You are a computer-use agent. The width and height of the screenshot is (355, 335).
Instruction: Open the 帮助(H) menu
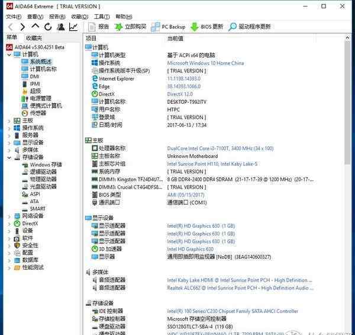[x=124, y=17]
